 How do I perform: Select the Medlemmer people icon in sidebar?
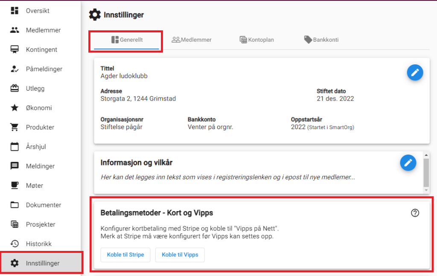[x=15, y=30]
